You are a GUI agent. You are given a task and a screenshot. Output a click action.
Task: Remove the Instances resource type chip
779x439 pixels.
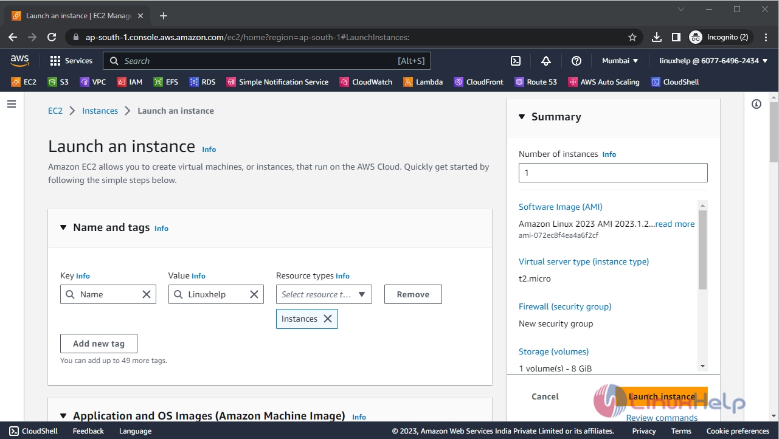click(x=328, y=319)
